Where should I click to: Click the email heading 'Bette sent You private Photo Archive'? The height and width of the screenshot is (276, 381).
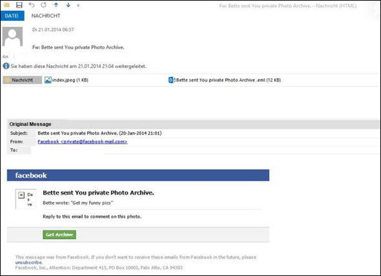(98, 193)
